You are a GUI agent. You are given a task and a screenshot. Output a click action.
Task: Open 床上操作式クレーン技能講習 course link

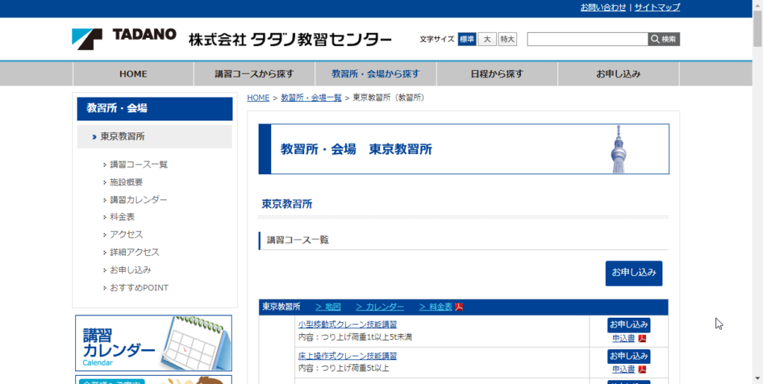tap(347, 356)
